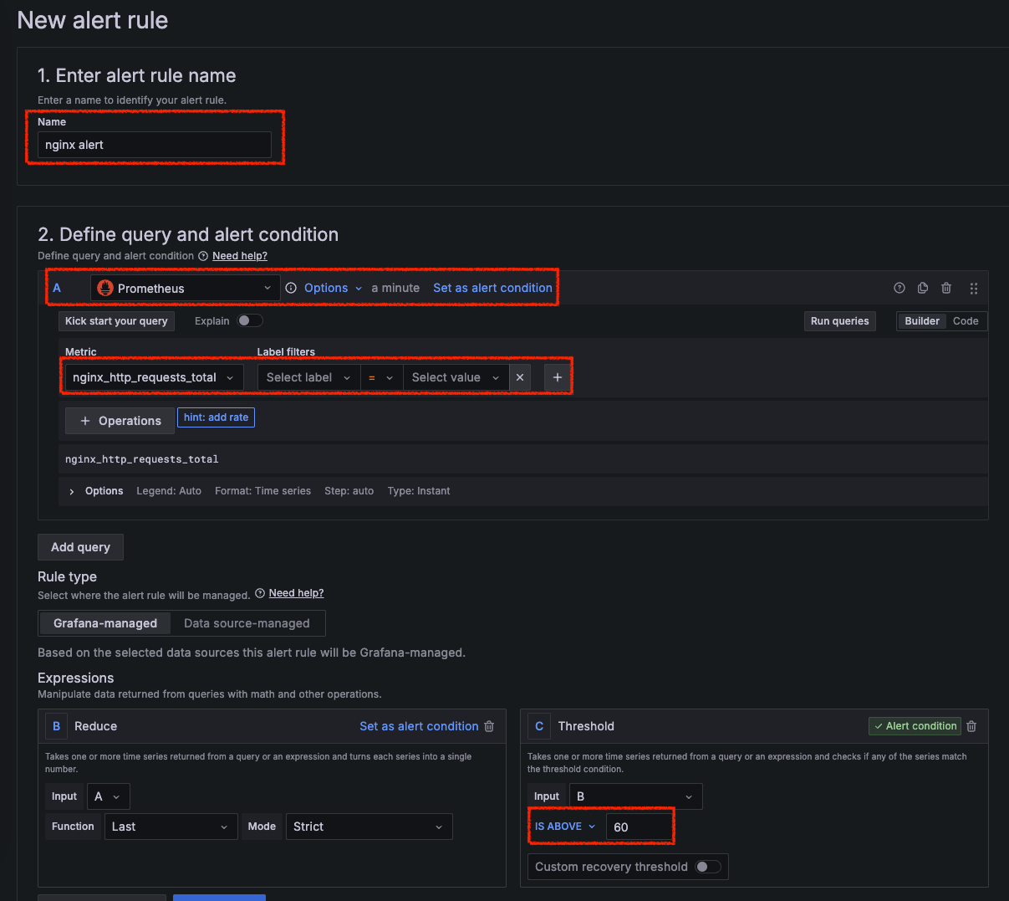
Task: Click help icon beside Rule type Need help
Action: pyautogui.click(x=260, y=593)
